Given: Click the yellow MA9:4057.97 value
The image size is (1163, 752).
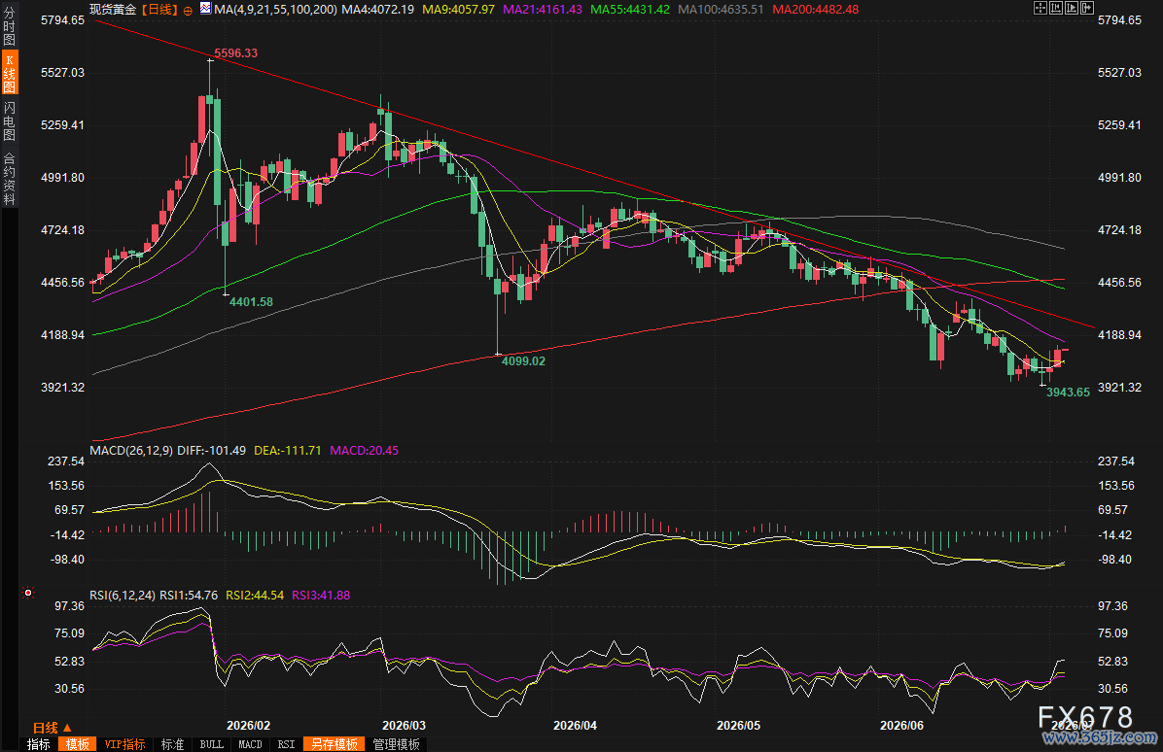Looking at the screenshot, I should tap(458, 10).
